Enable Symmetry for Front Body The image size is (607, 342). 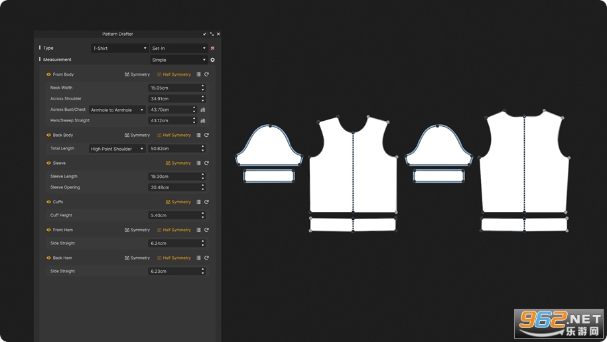click(137, 74)
